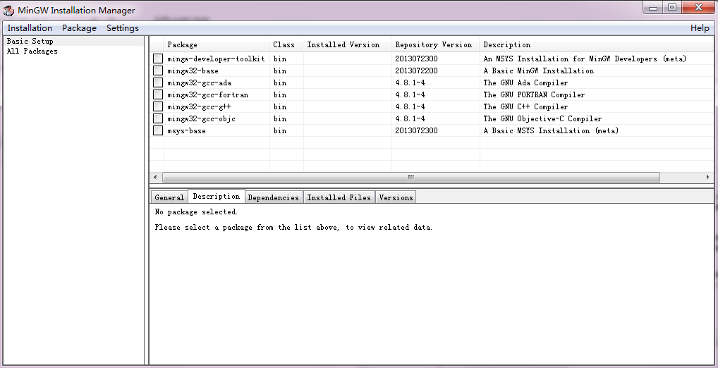Open the Package menu

tap(79, 28)
